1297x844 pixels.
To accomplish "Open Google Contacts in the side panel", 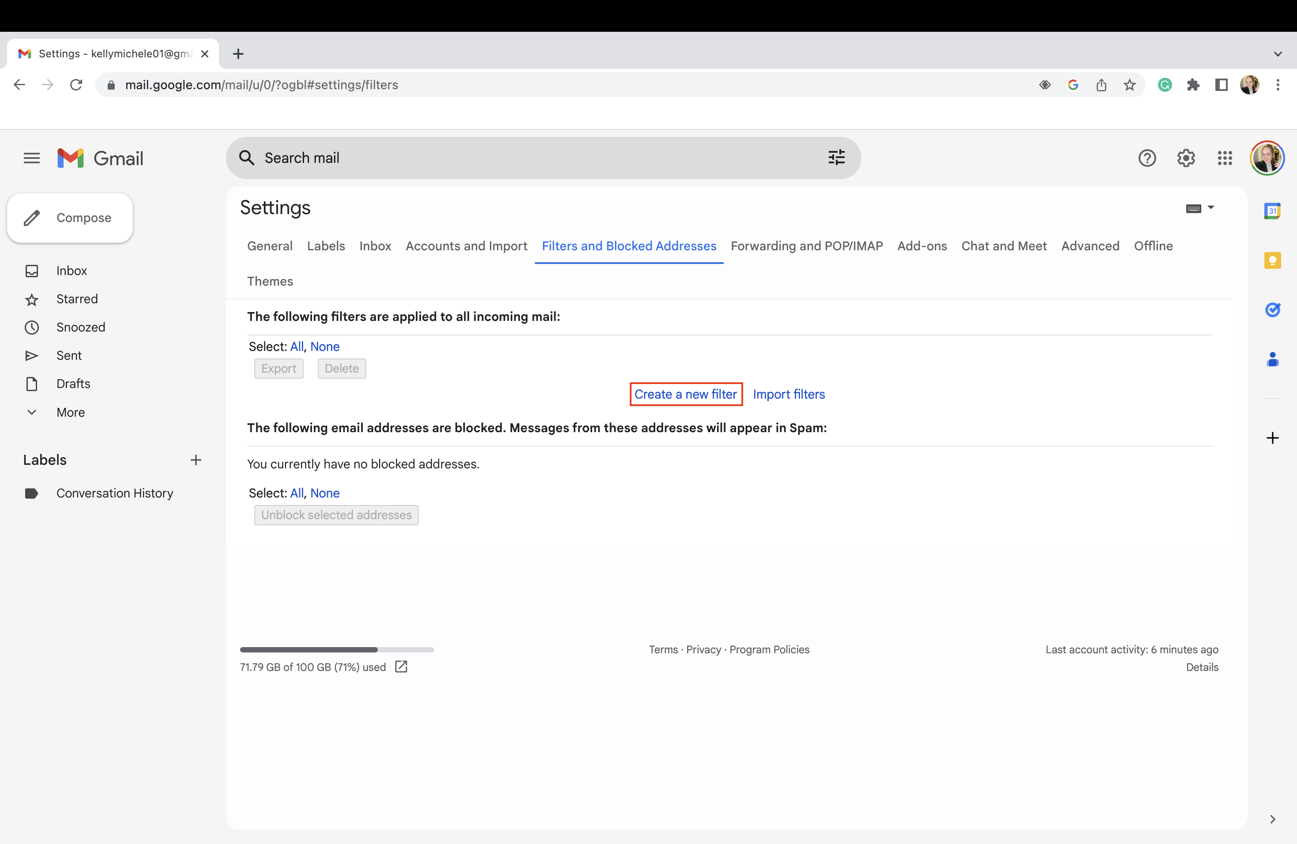I will click(x=1273, y=359).
